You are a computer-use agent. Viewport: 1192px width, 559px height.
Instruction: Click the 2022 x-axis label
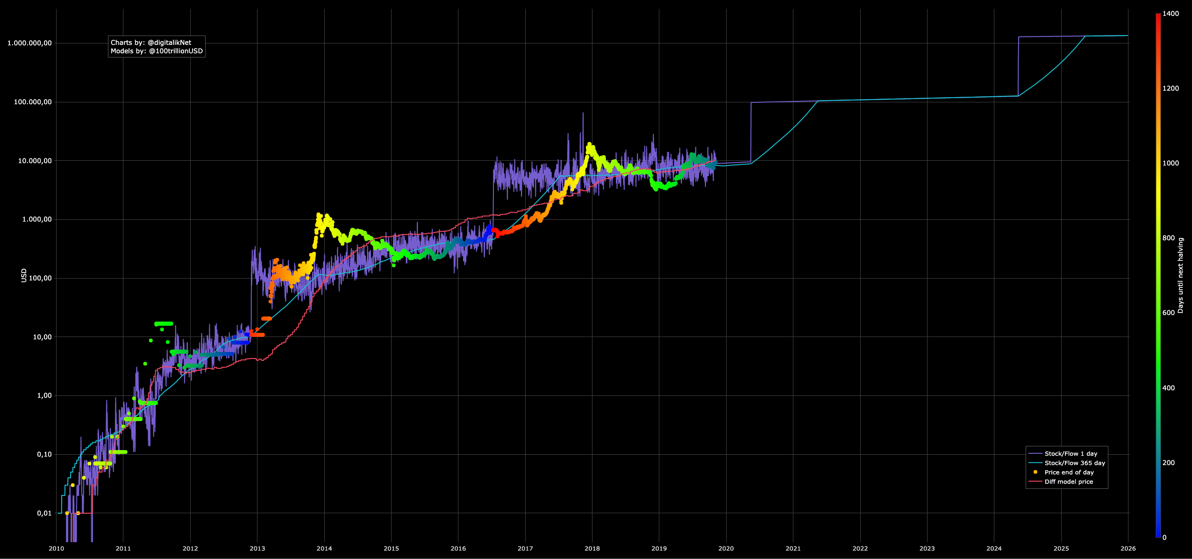pyautogui.click(x=860, y=548)
